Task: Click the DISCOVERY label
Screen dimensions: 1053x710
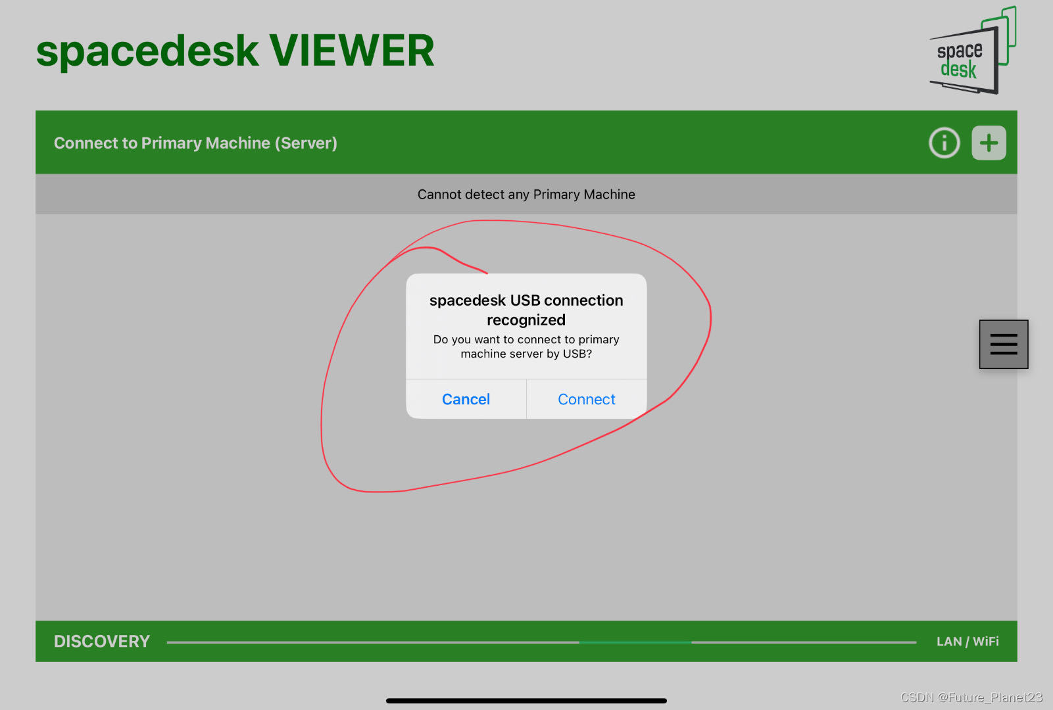Action: click(102, 642)
